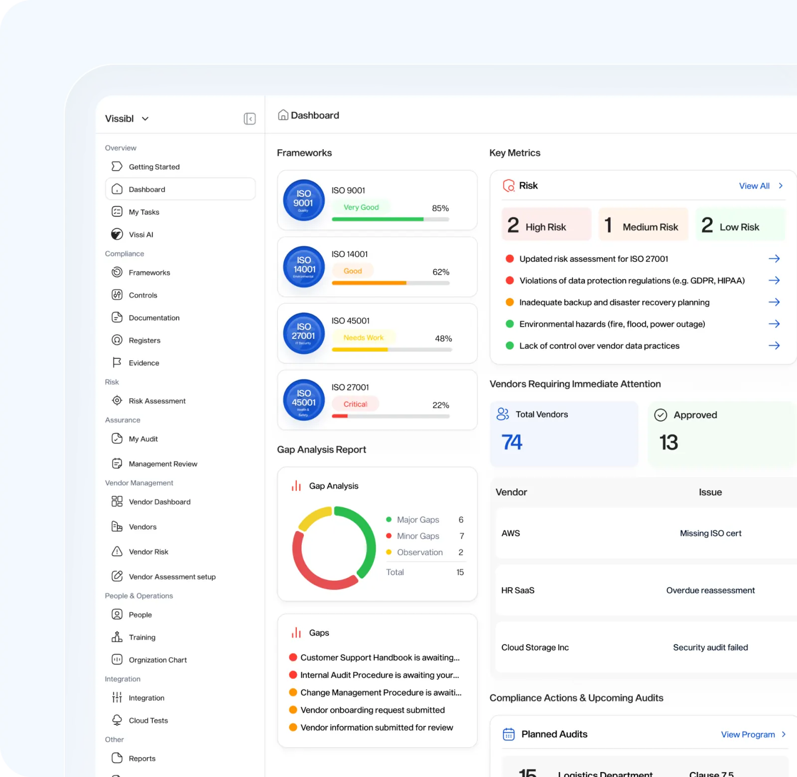Click the chevron beside View All
This screenshot has height=777, width=797.
pyautogui.click(x=781, y=186)
